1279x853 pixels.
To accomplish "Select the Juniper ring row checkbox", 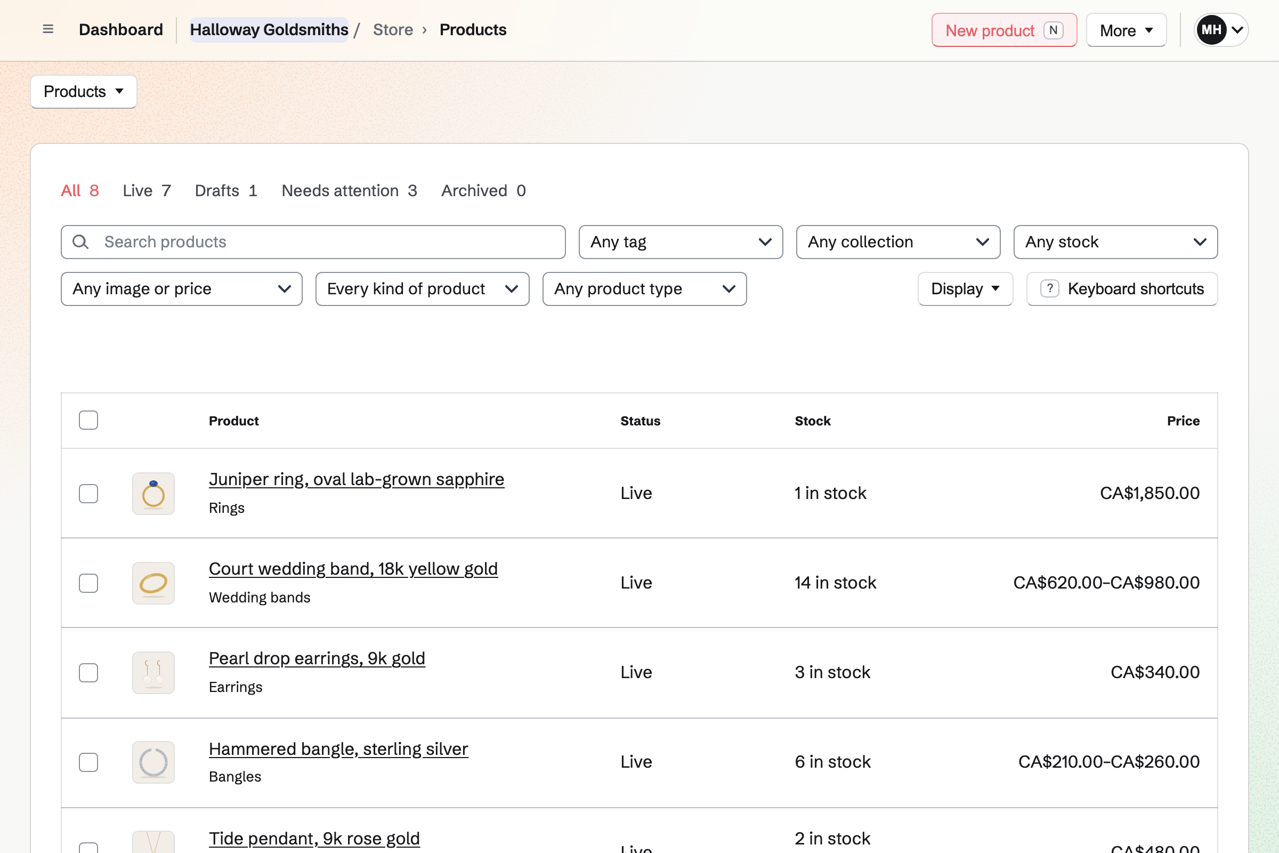I will pos(88,494).
